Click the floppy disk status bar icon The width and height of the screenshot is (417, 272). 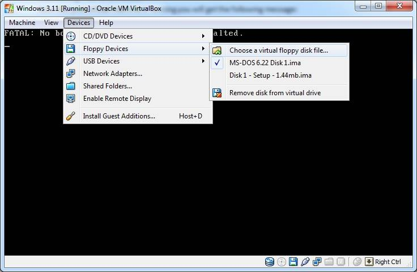click(293, 262)
